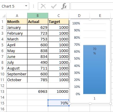
Task: Click the Name Box showing Chart 5
Action: tap(14, 6)
